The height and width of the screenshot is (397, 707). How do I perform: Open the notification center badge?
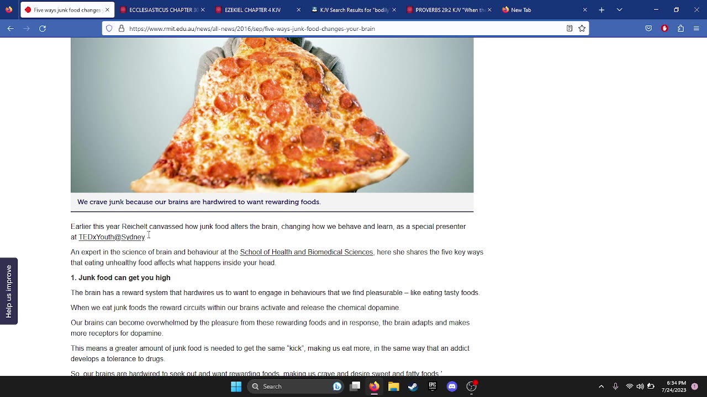pyautogui.click(x=695, y=387)
